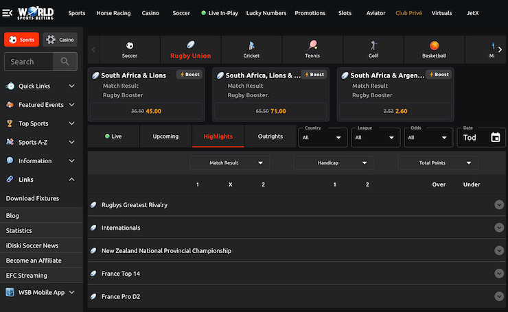
Task: Open Club Privé in top menu
Action: coord(409,13)
